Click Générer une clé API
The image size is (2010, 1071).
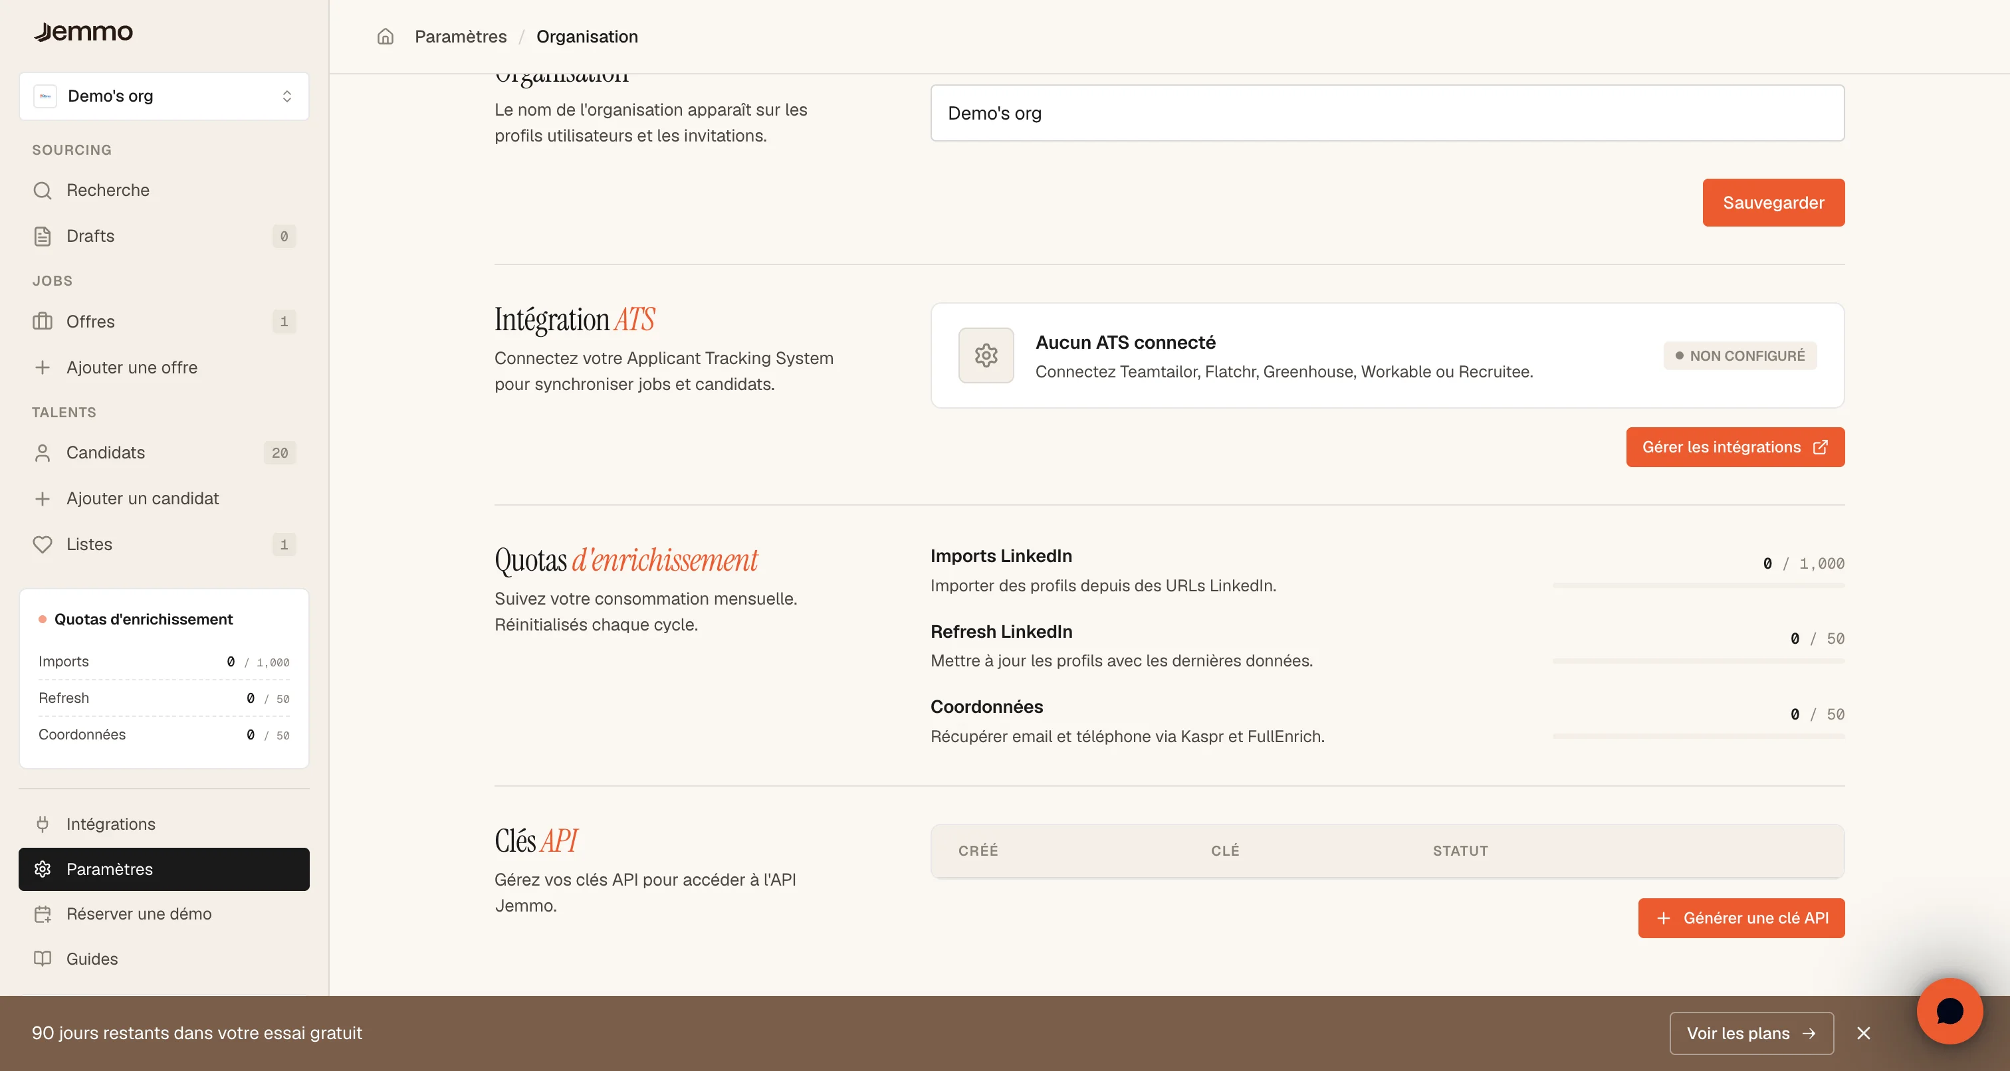point(1741,918)
